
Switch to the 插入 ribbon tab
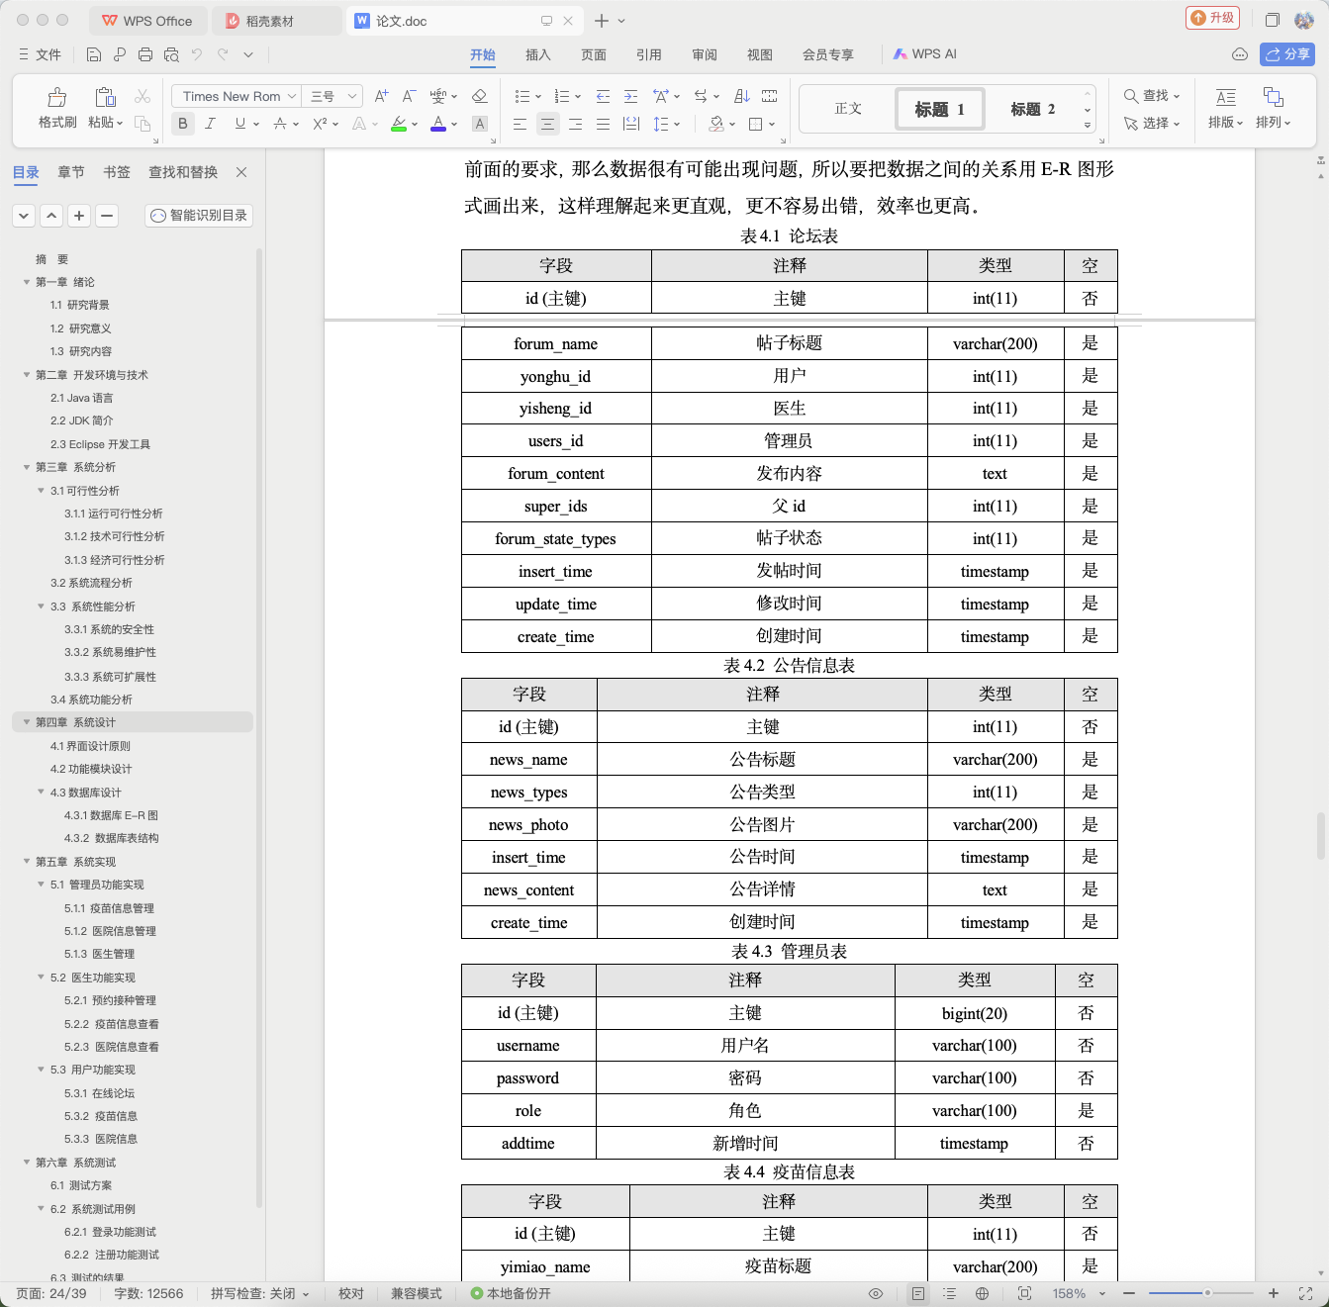(537, 54)
